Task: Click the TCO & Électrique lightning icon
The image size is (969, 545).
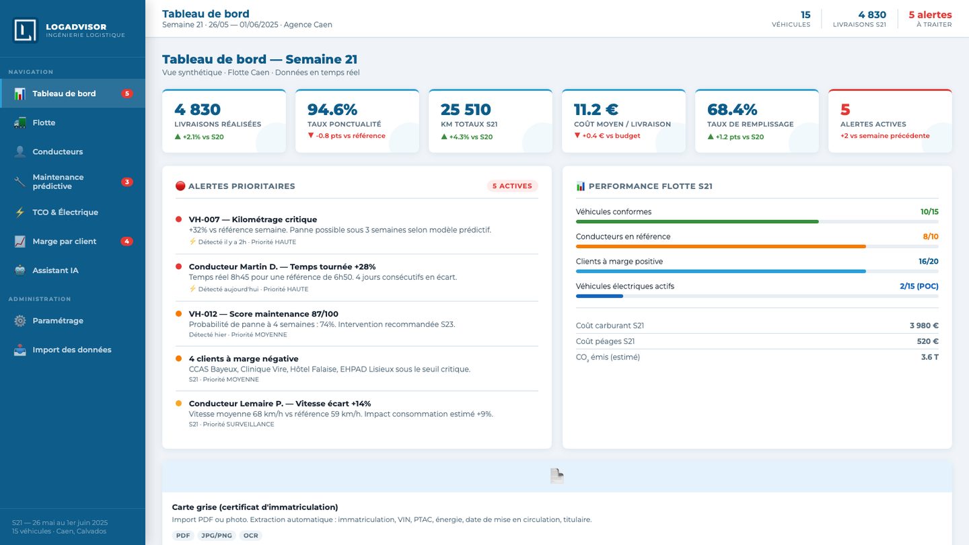Action: pos(20,212)
